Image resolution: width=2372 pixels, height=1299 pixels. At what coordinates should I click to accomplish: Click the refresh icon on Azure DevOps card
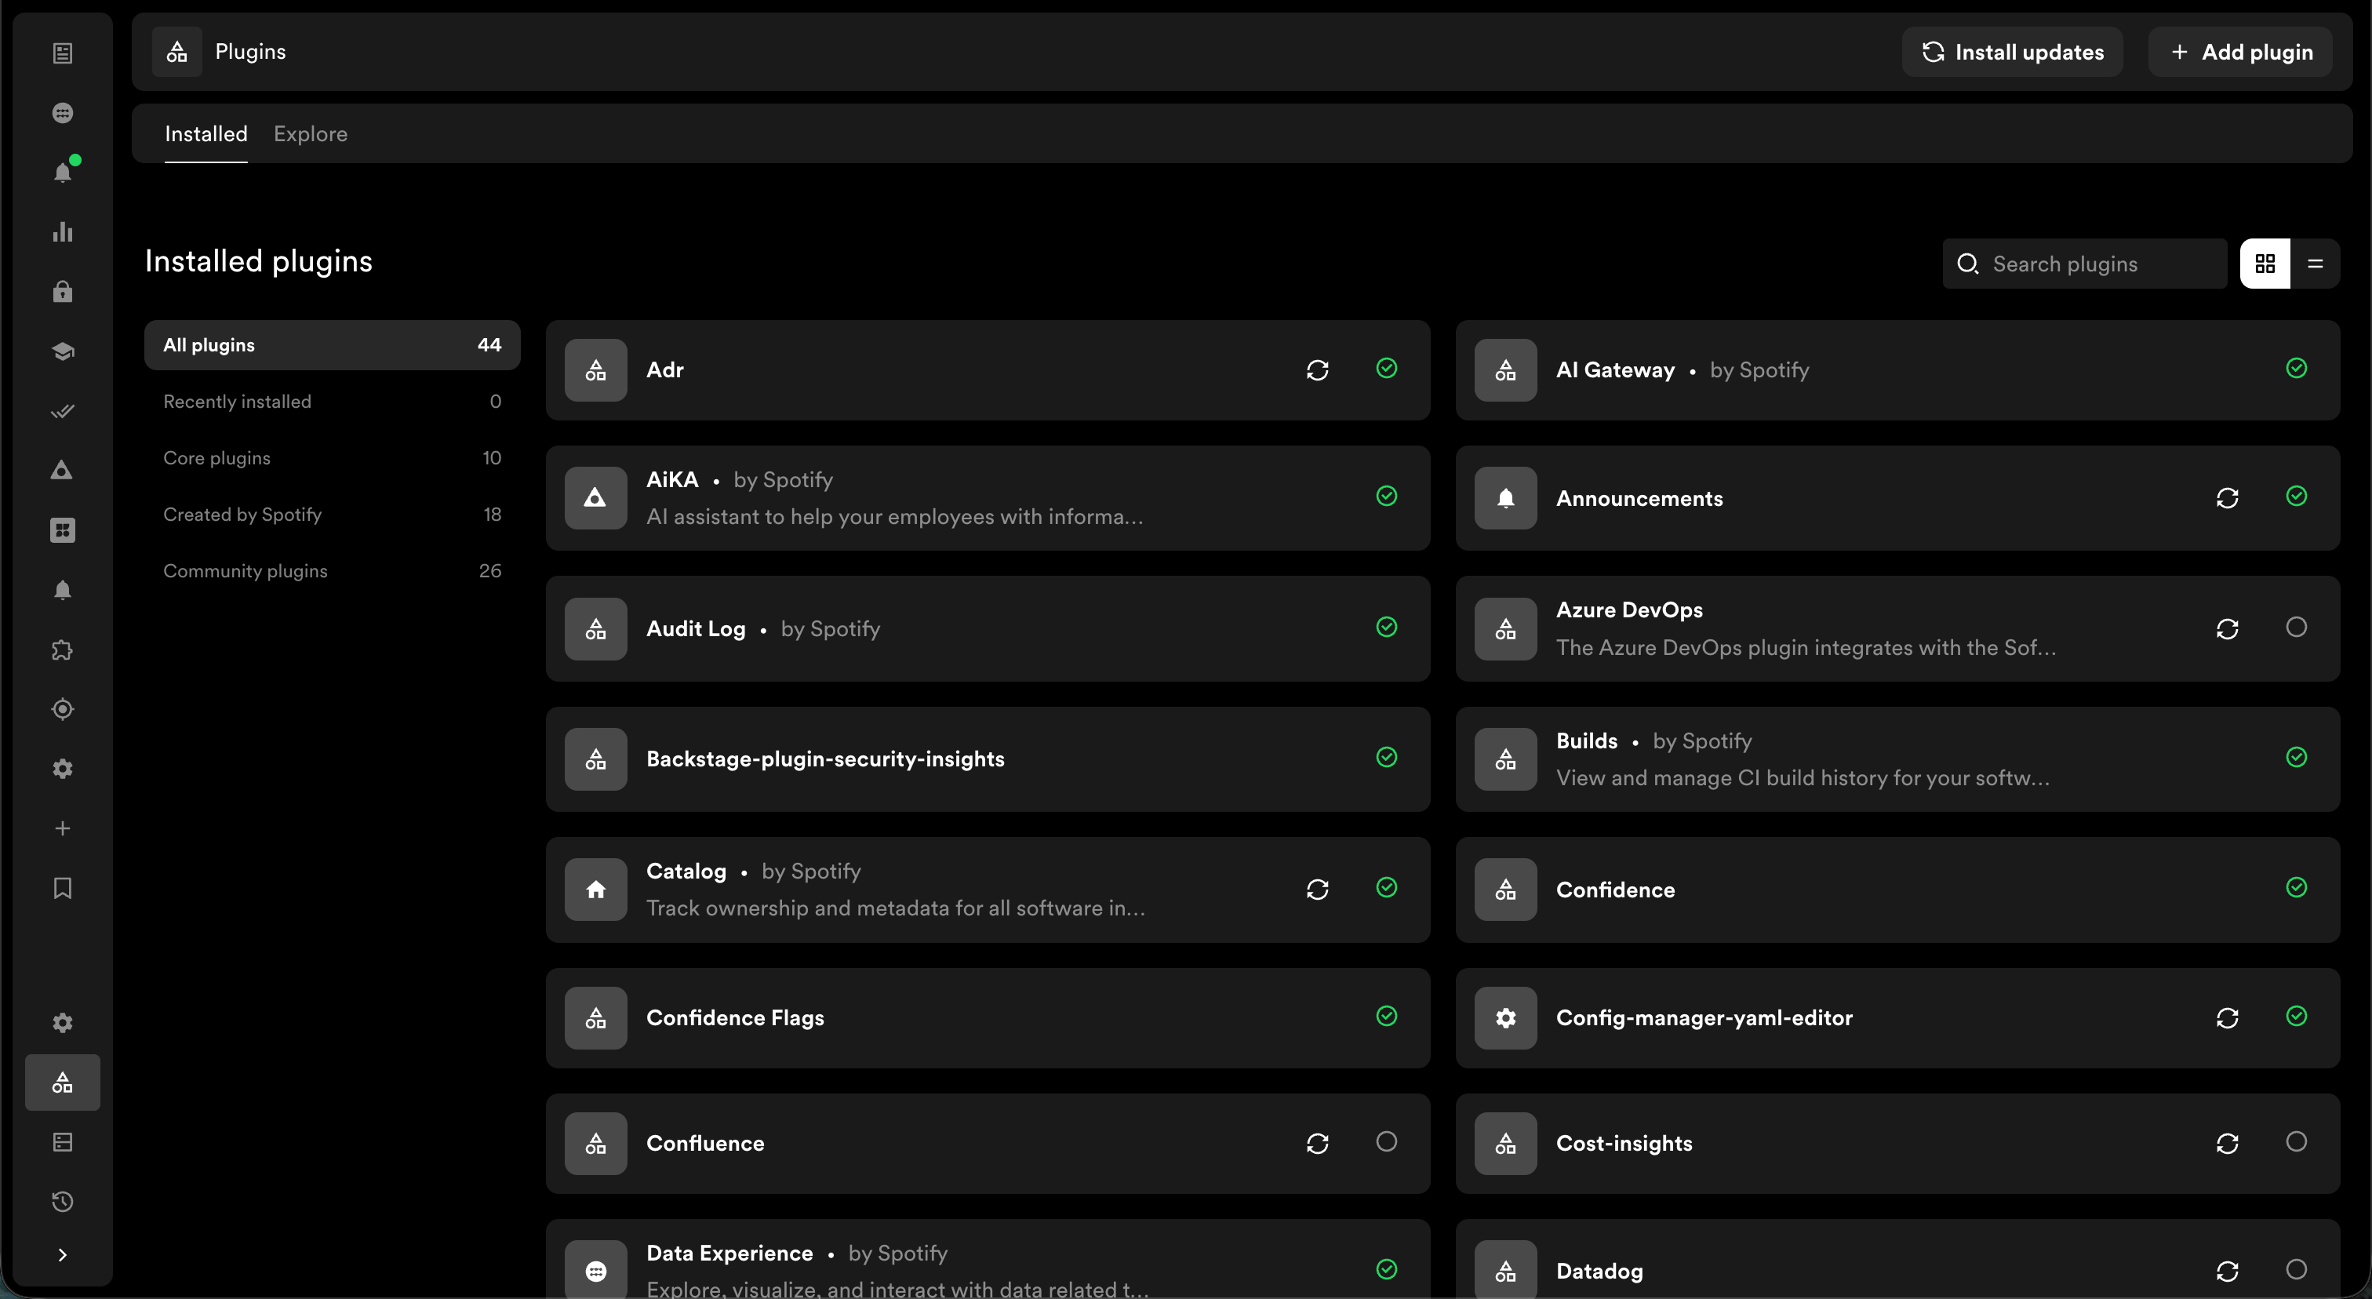[2228, 629]
